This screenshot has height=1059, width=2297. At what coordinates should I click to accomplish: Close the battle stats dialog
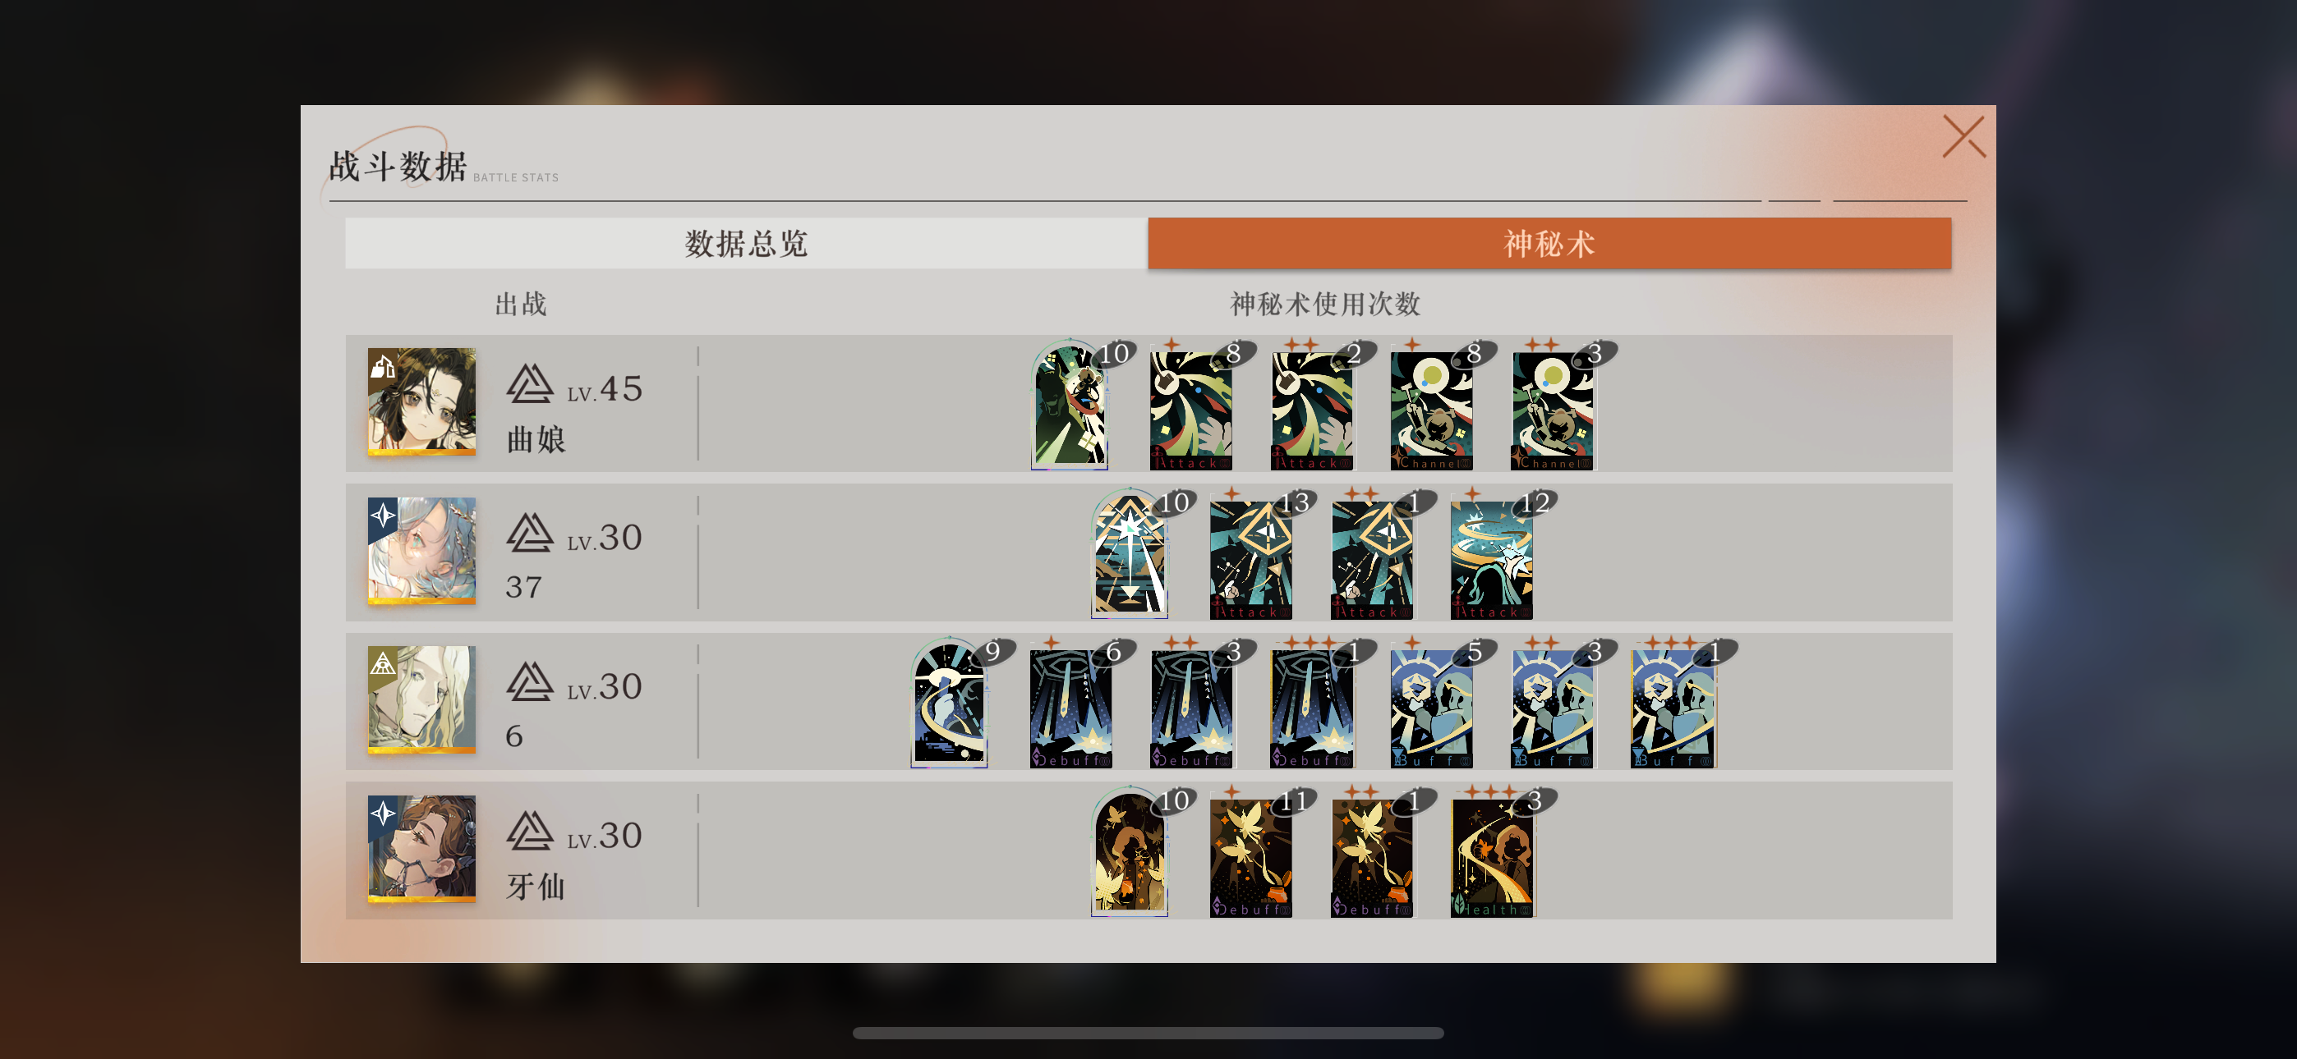pyautogui.click(x=1963, y=137)
